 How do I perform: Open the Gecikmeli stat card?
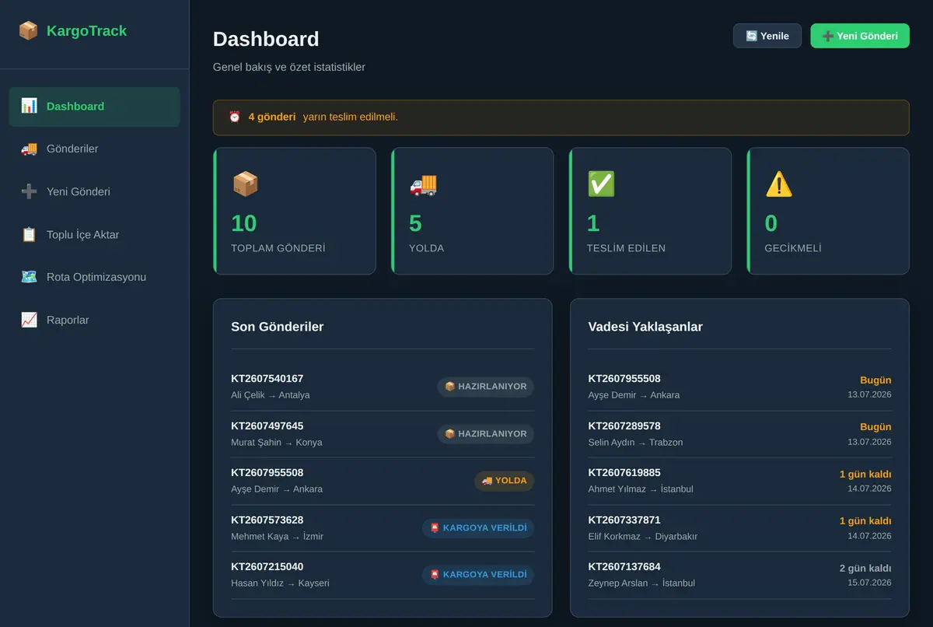pos(829,211)
